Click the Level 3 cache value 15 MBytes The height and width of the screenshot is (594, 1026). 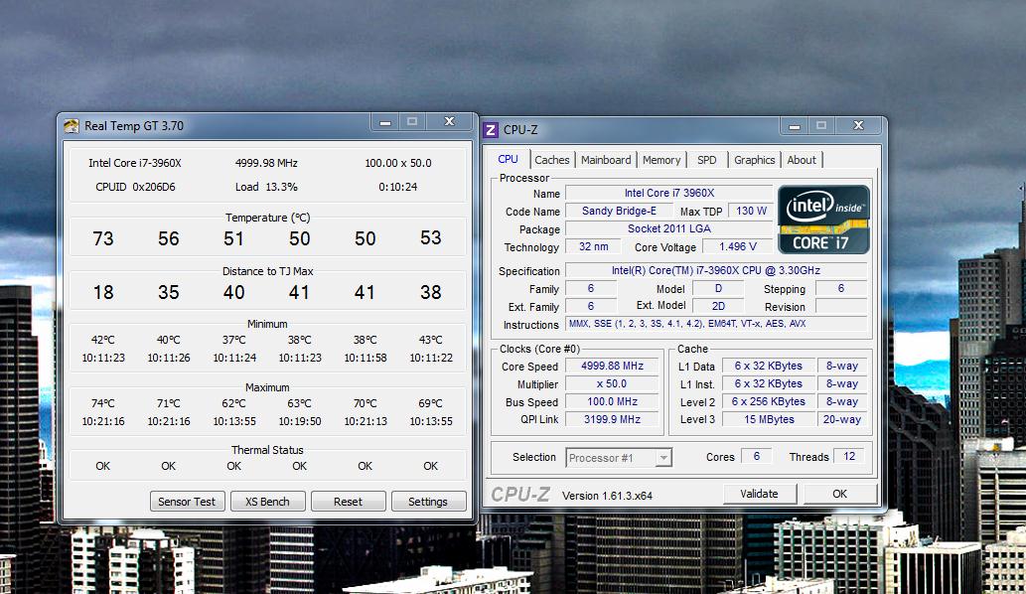[769, 419]
